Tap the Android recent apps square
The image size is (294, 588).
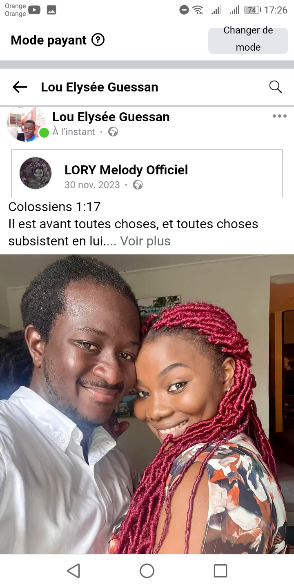click(220, 570)
